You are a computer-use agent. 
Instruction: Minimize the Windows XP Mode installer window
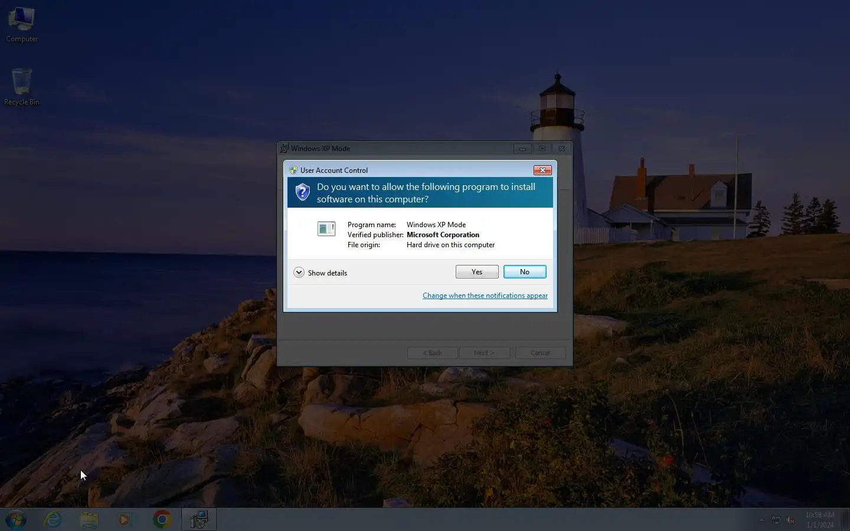(x=522, y=149)
